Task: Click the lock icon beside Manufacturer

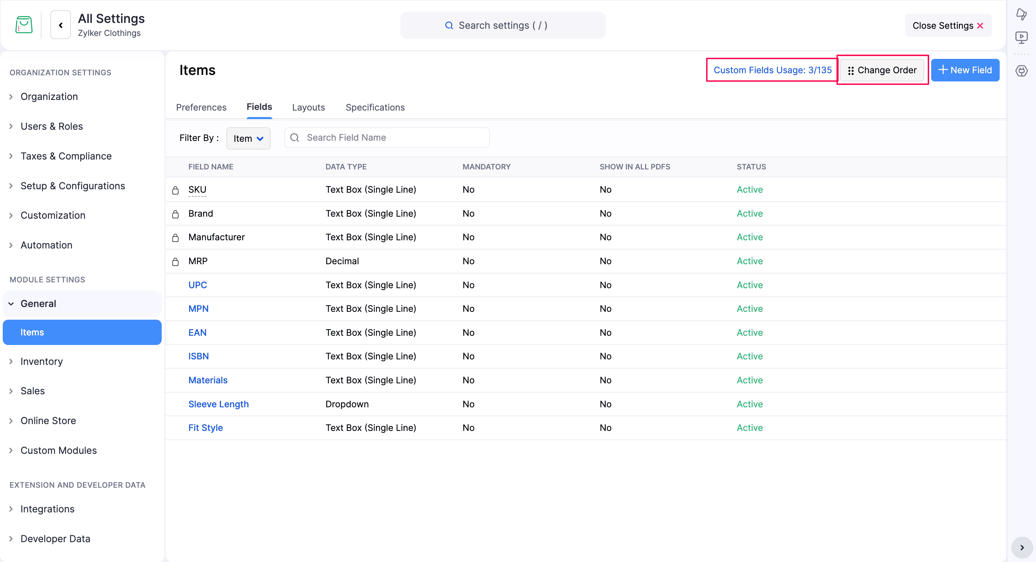Action: point(175,238)
